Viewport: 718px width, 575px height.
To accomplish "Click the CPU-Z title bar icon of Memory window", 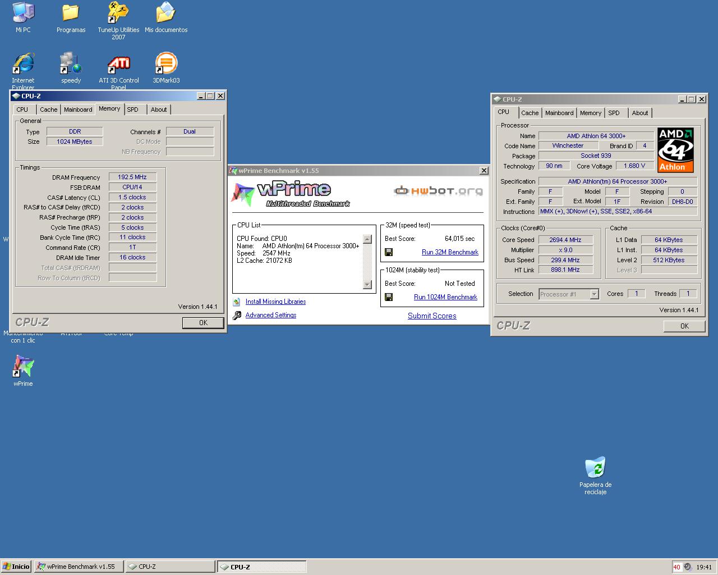I will tap(16, 96).
